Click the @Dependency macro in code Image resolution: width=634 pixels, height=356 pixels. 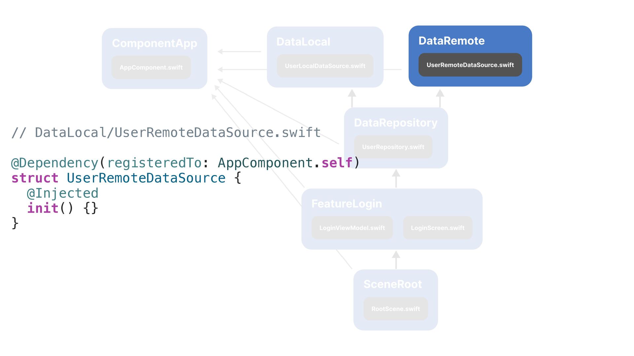pos(55,163)
